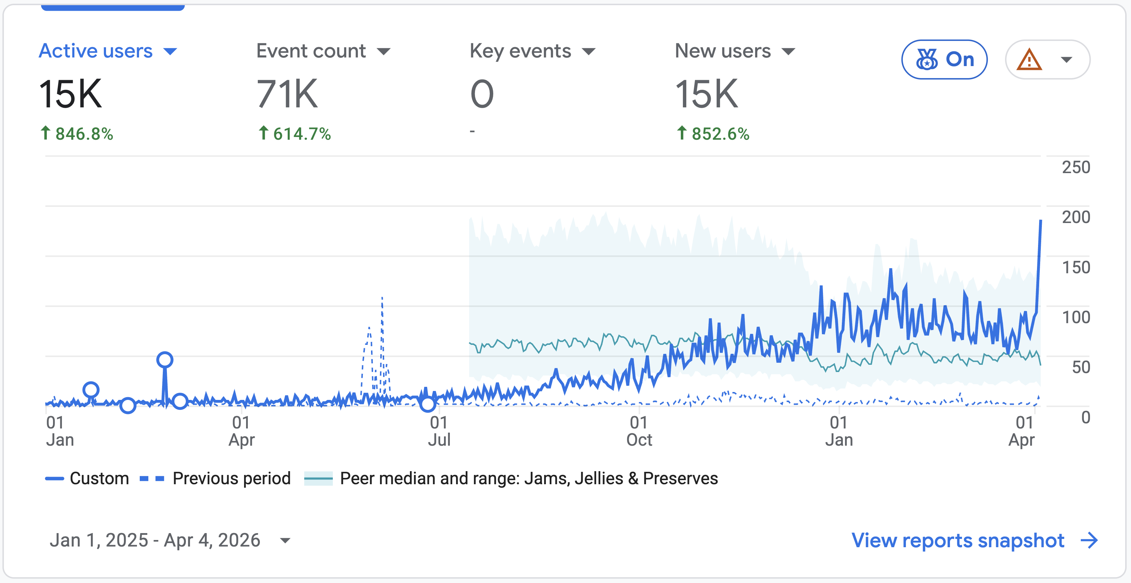Open the Key events dropdown arrow
This screenshot has width=1131, height=583.
(x=588, y=52)
